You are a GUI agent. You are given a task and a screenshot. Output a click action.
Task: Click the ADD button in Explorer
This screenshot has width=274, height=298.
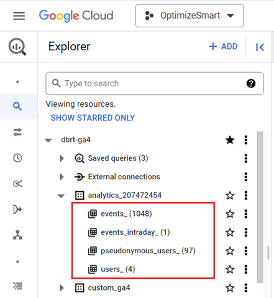[223, 47]
